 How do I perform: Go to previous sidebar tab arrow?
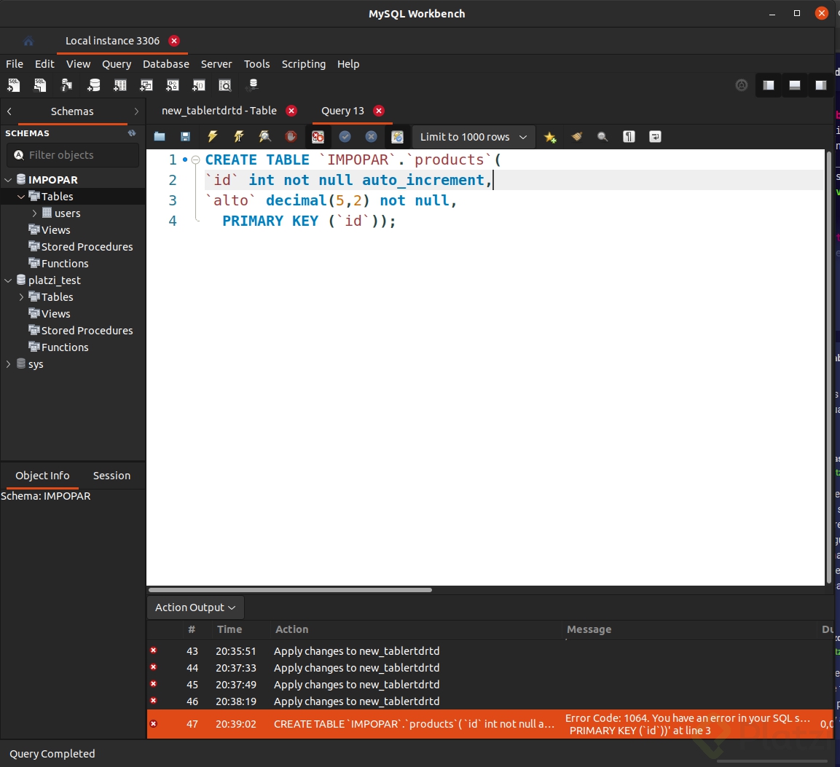9,111
